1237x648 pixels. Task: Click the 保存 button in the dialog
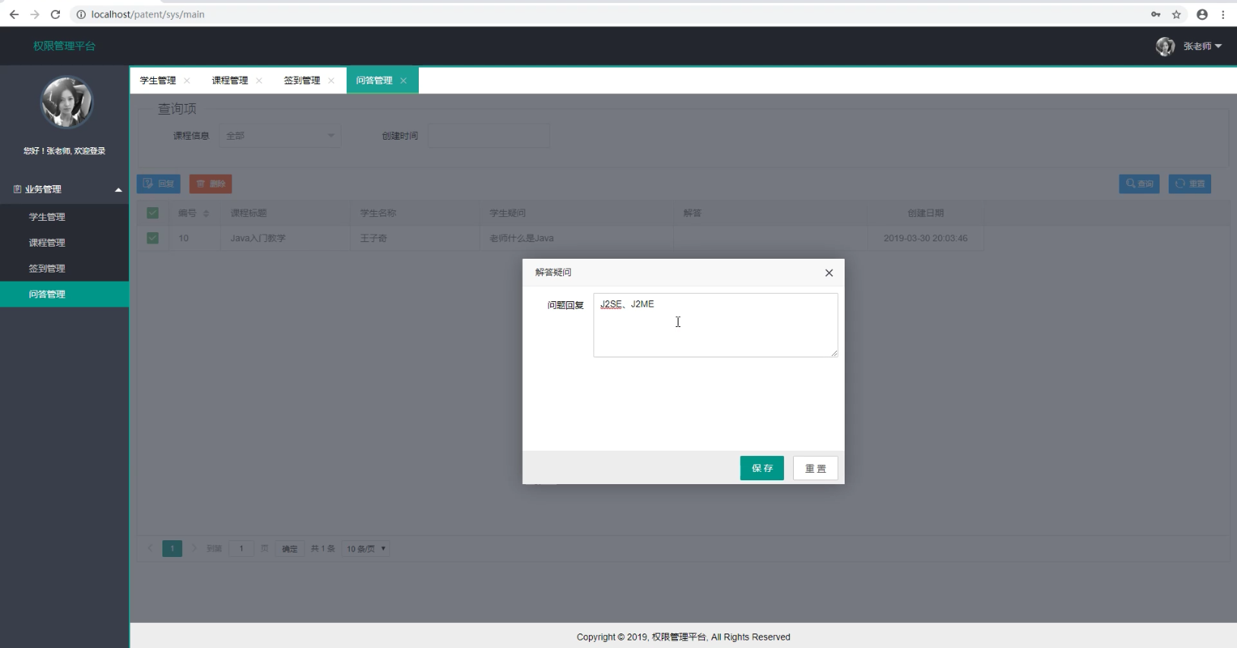pyautogui.click(x=762, y=468)
